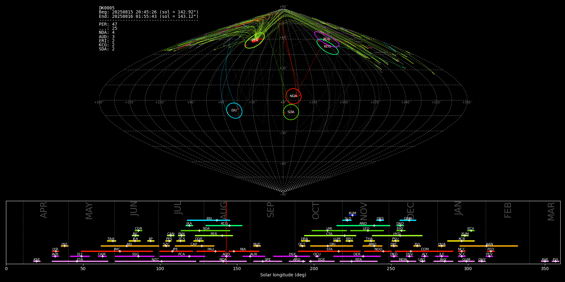Click the ARI orange bar in the timeline
The height and width of the screenshot is (282, 565).
pos(130,246)
